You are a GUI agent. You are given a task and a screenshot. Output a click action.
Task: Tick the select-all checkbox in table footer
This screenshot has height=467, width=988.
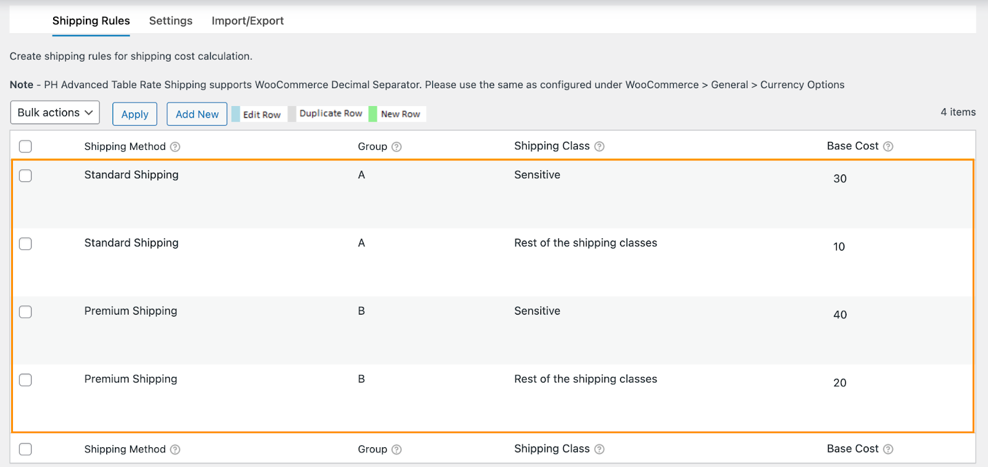pyautogui.click(x=25, y=449)
